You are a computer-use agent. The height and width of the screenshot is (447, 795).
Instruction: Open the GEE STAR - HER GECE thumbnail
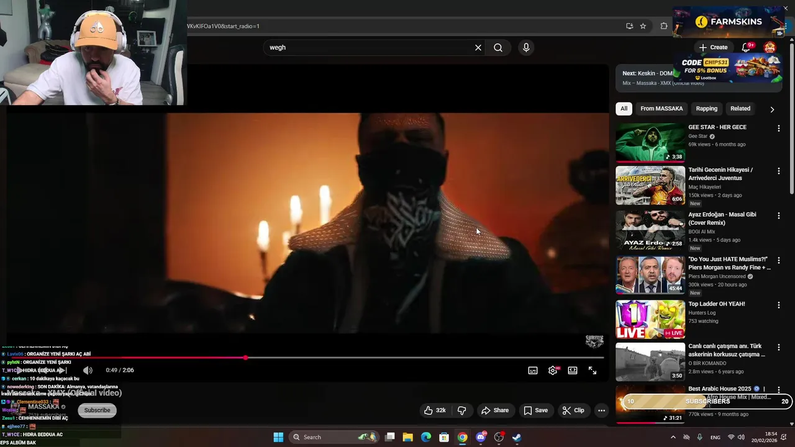click(650, 142)
